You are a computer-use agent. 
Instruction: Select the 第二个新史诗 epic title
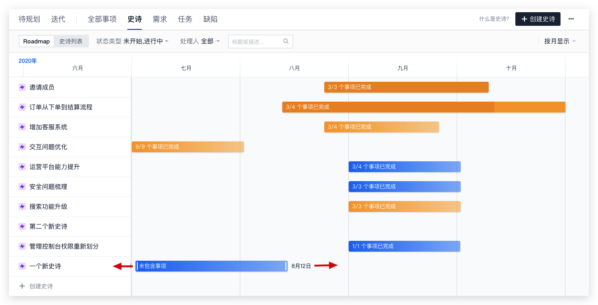pos(48,226)
